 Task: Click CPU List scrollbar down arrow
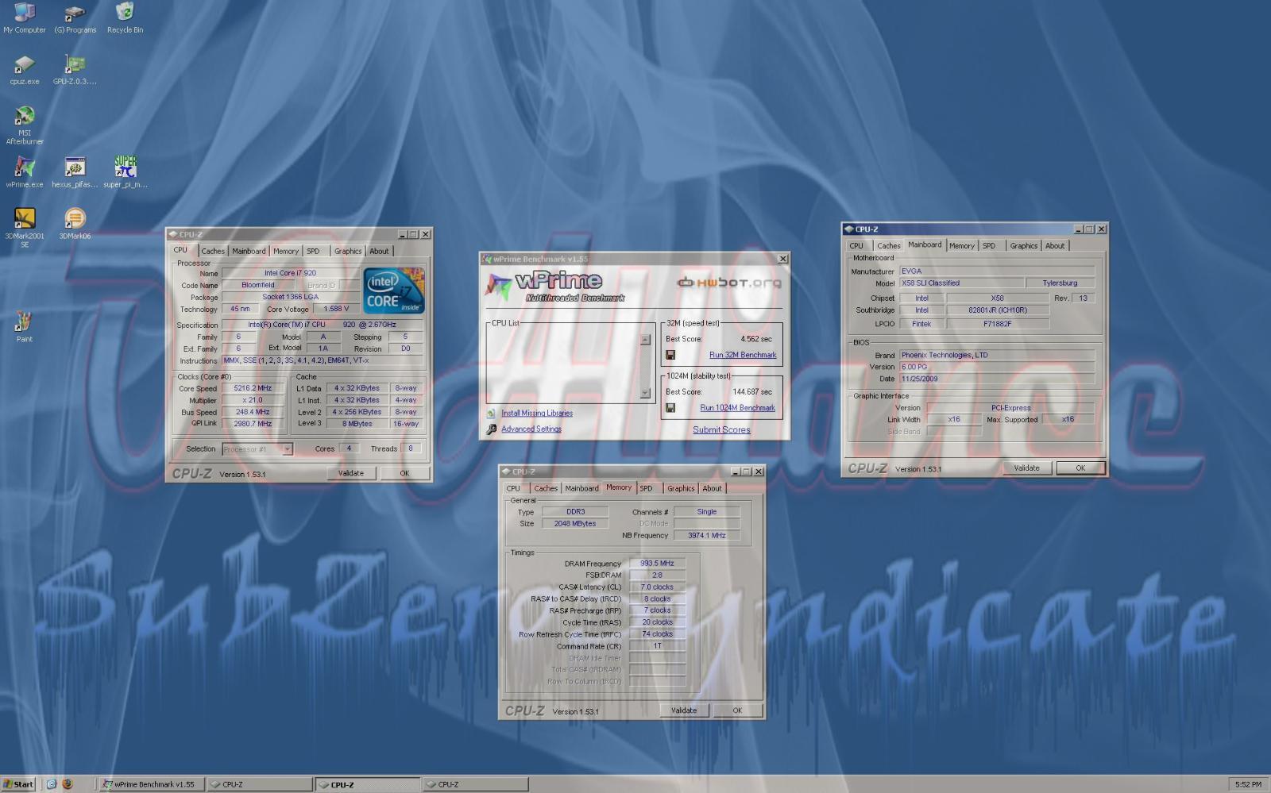coord(645,394)
